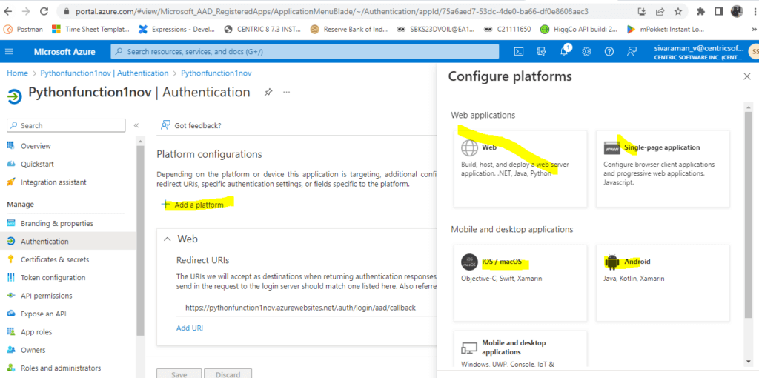759x378 pixels.
Task: Close the Configure platforms panel
Action: (x=747, y=76)
